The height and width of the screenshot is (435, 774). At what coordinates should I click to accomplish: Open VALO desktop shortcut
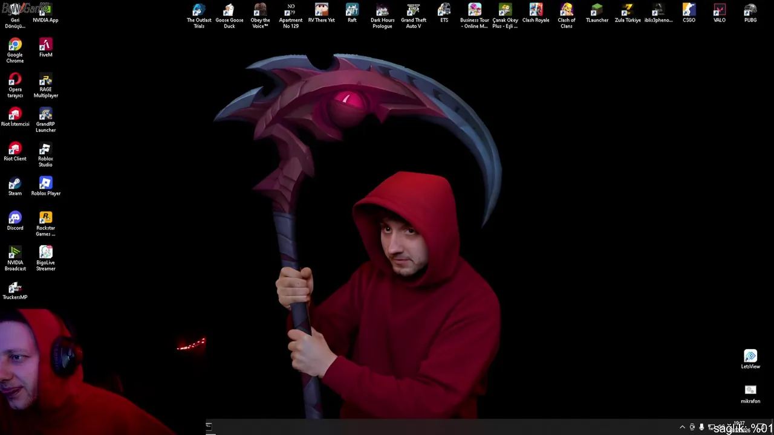pyautogui.click(x=720, y=13)
